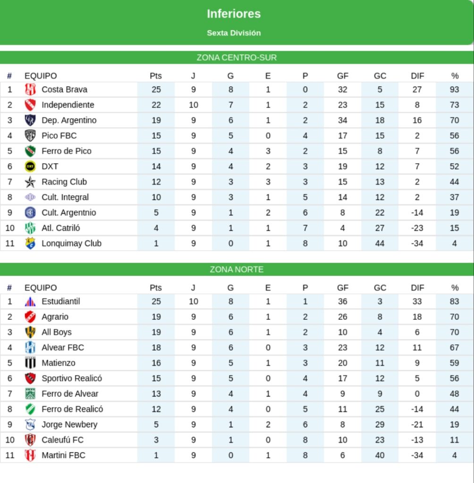Click DIF column header in Zona Norte table

pos(417,288)
